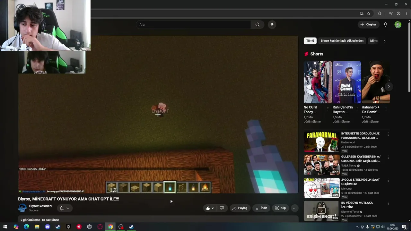The image size is (411, 231).
Task: Open Chrome media controls icon
Action: click(391, 13)
